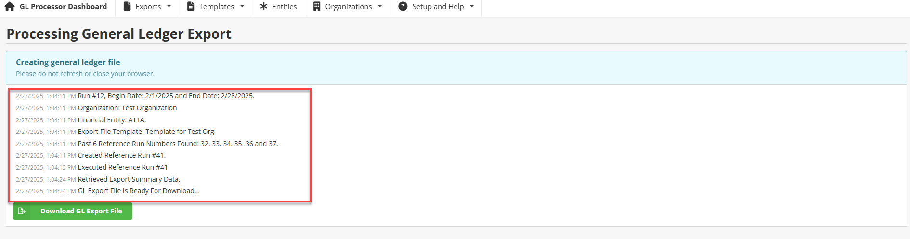This screenshot has width=910, height=239.
Task: Click the Templates document icon
Action: click(x=191, y=7)
